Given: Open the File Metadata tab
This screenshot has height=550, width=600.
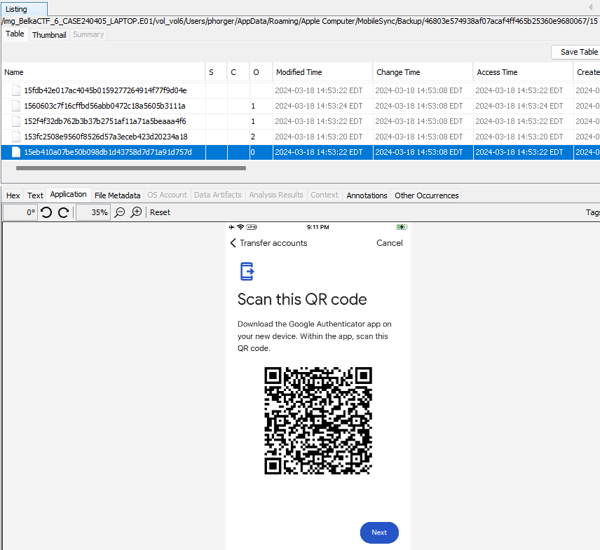Looking at the screenshot, I should point(118,195).
